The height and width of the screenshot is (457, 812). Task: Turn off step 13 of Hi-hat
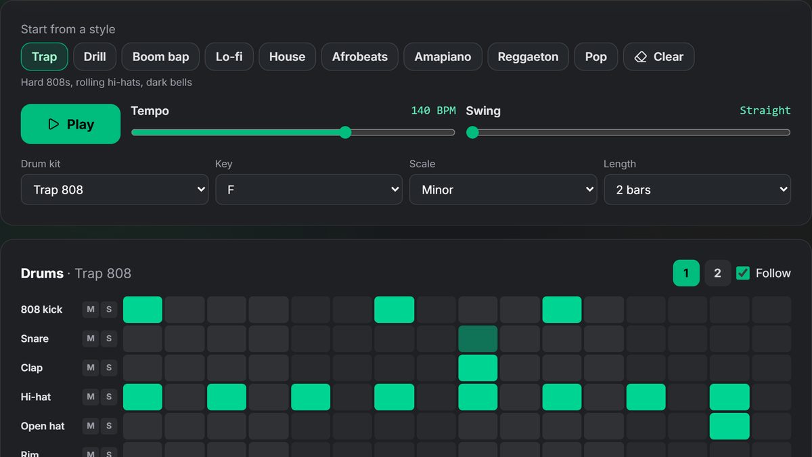pos(646,397)
